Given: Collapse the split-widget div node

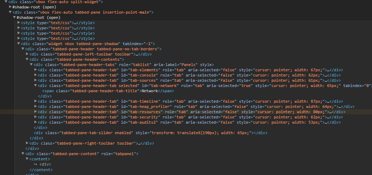Looking at the screenshot, I should (6, 2).
